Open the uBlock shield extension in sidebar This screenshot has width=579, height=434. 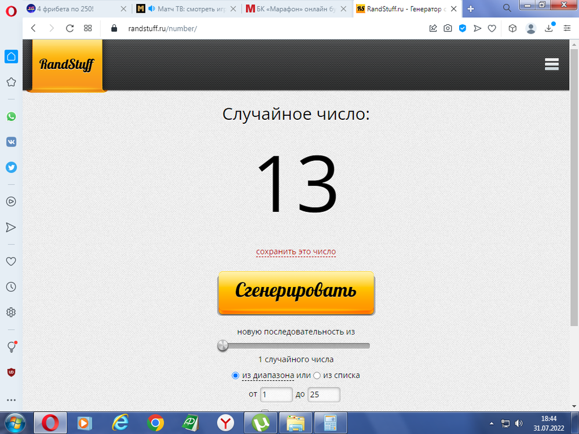click(11, 372)
